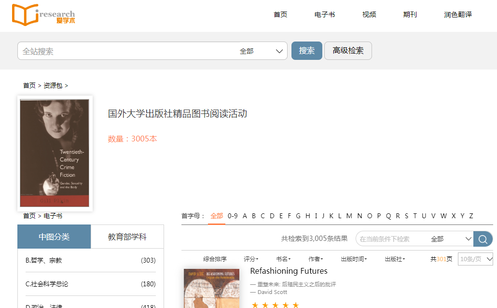Viewport: 497px width, 308px height.
Task: Select the 中图分类 tab
Action: 54,237
